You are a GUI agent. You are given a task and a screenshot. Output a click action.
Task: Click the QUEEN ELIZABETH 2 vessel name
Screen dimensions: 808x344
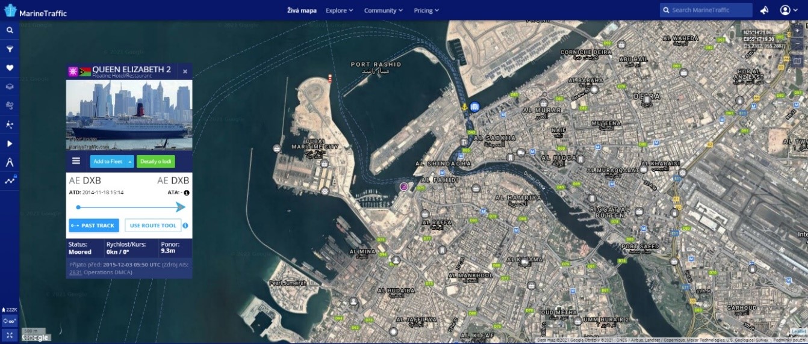tap(132, 69)
